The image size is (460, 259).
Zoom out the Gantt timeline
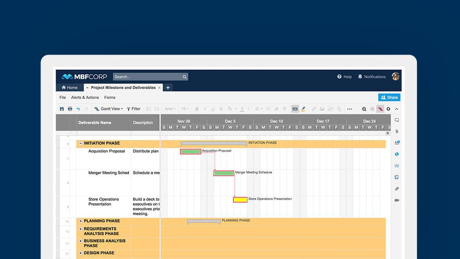[x=364, y=109]
